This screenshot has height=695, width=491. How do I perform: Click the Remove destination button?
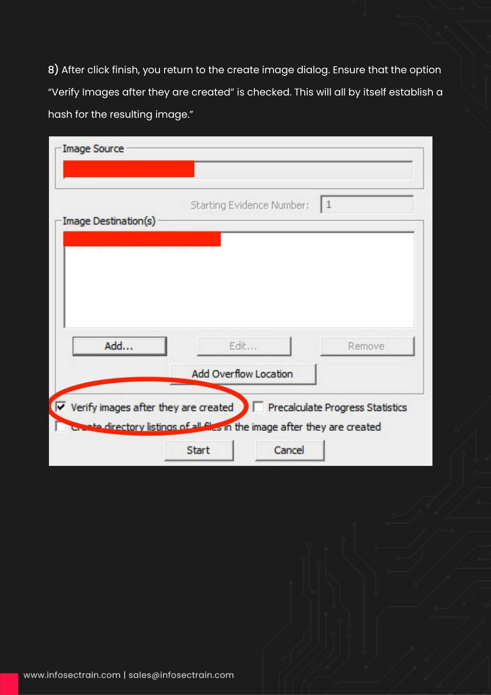367,346
